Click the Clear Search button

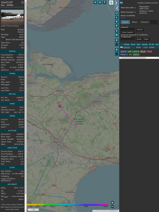pos(128,33)
